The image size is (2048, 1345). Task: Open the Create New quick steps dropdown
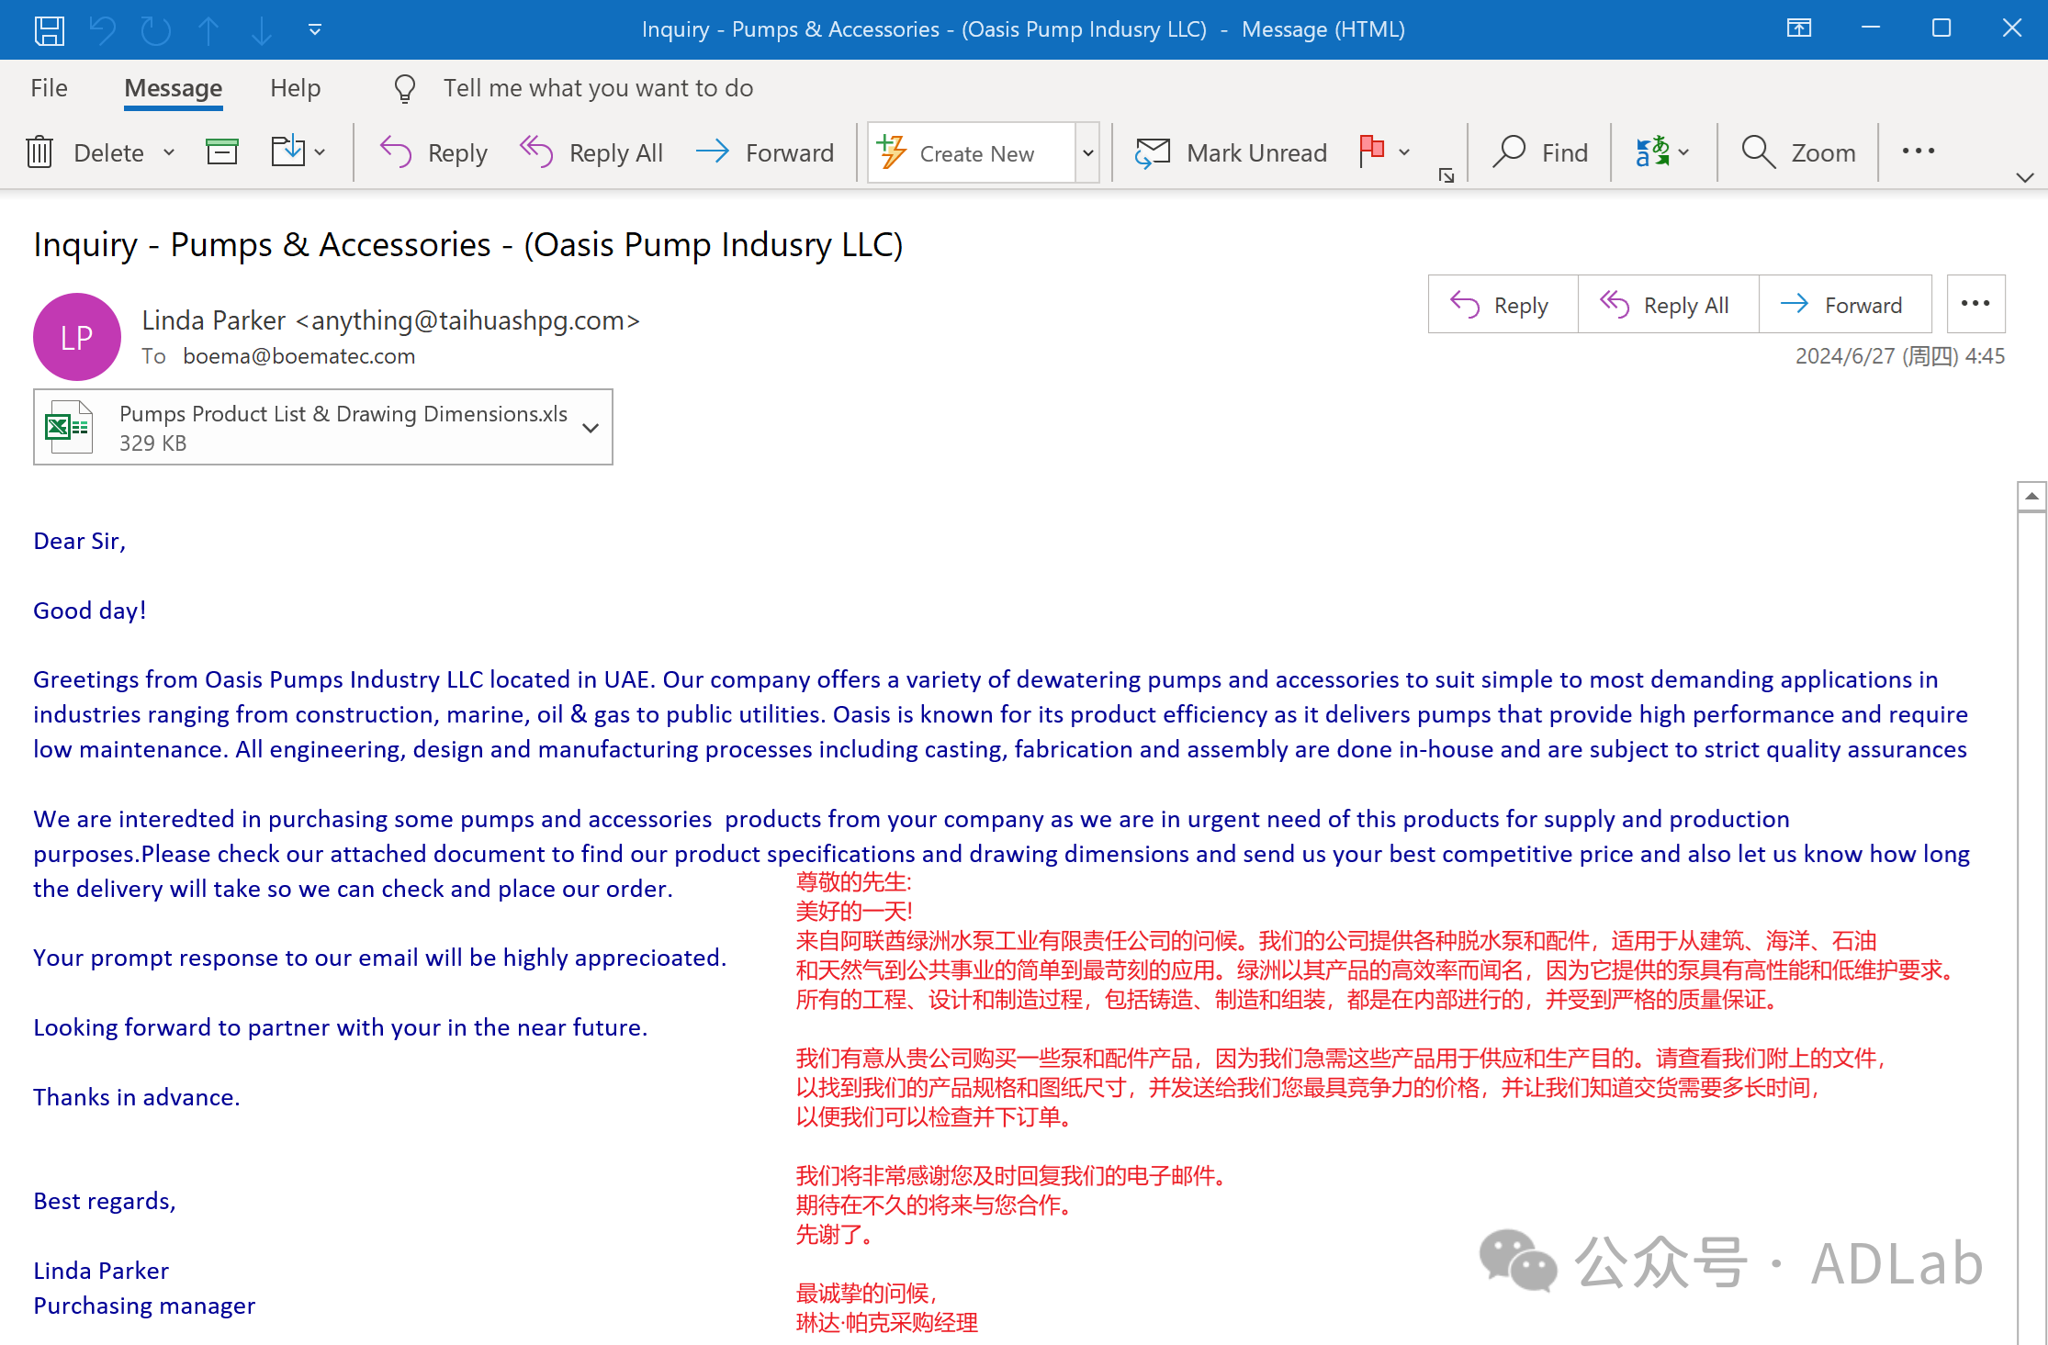pos(1087,151)
